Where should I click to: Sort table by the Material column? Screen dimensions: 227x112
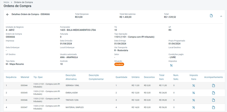(25, 77)
